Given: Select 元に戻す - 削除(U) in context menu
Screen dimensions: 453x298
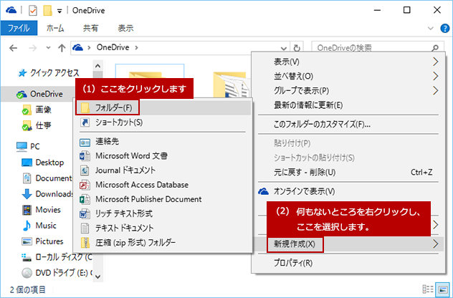Looking at the screenshot, I should coord(348,173).
